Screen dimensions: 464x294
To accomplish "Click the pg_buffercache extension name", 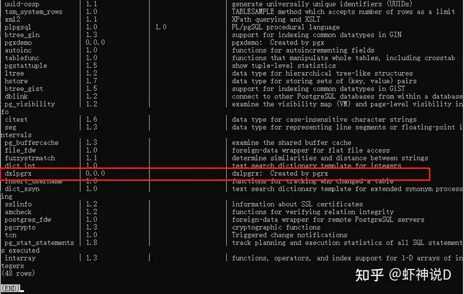I will coord(32,142).
